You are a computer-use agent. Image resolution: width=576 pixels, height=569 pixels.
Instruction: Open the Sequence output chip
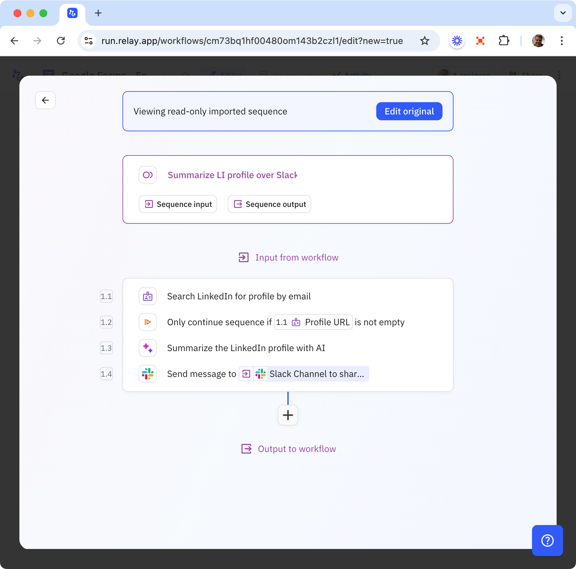pos(269,204)
